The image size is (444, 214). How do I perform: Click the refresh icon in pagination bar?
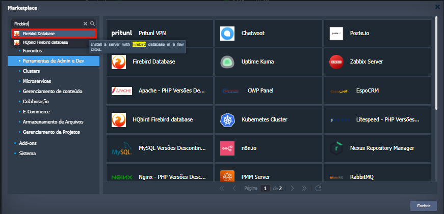coord(318,188)
